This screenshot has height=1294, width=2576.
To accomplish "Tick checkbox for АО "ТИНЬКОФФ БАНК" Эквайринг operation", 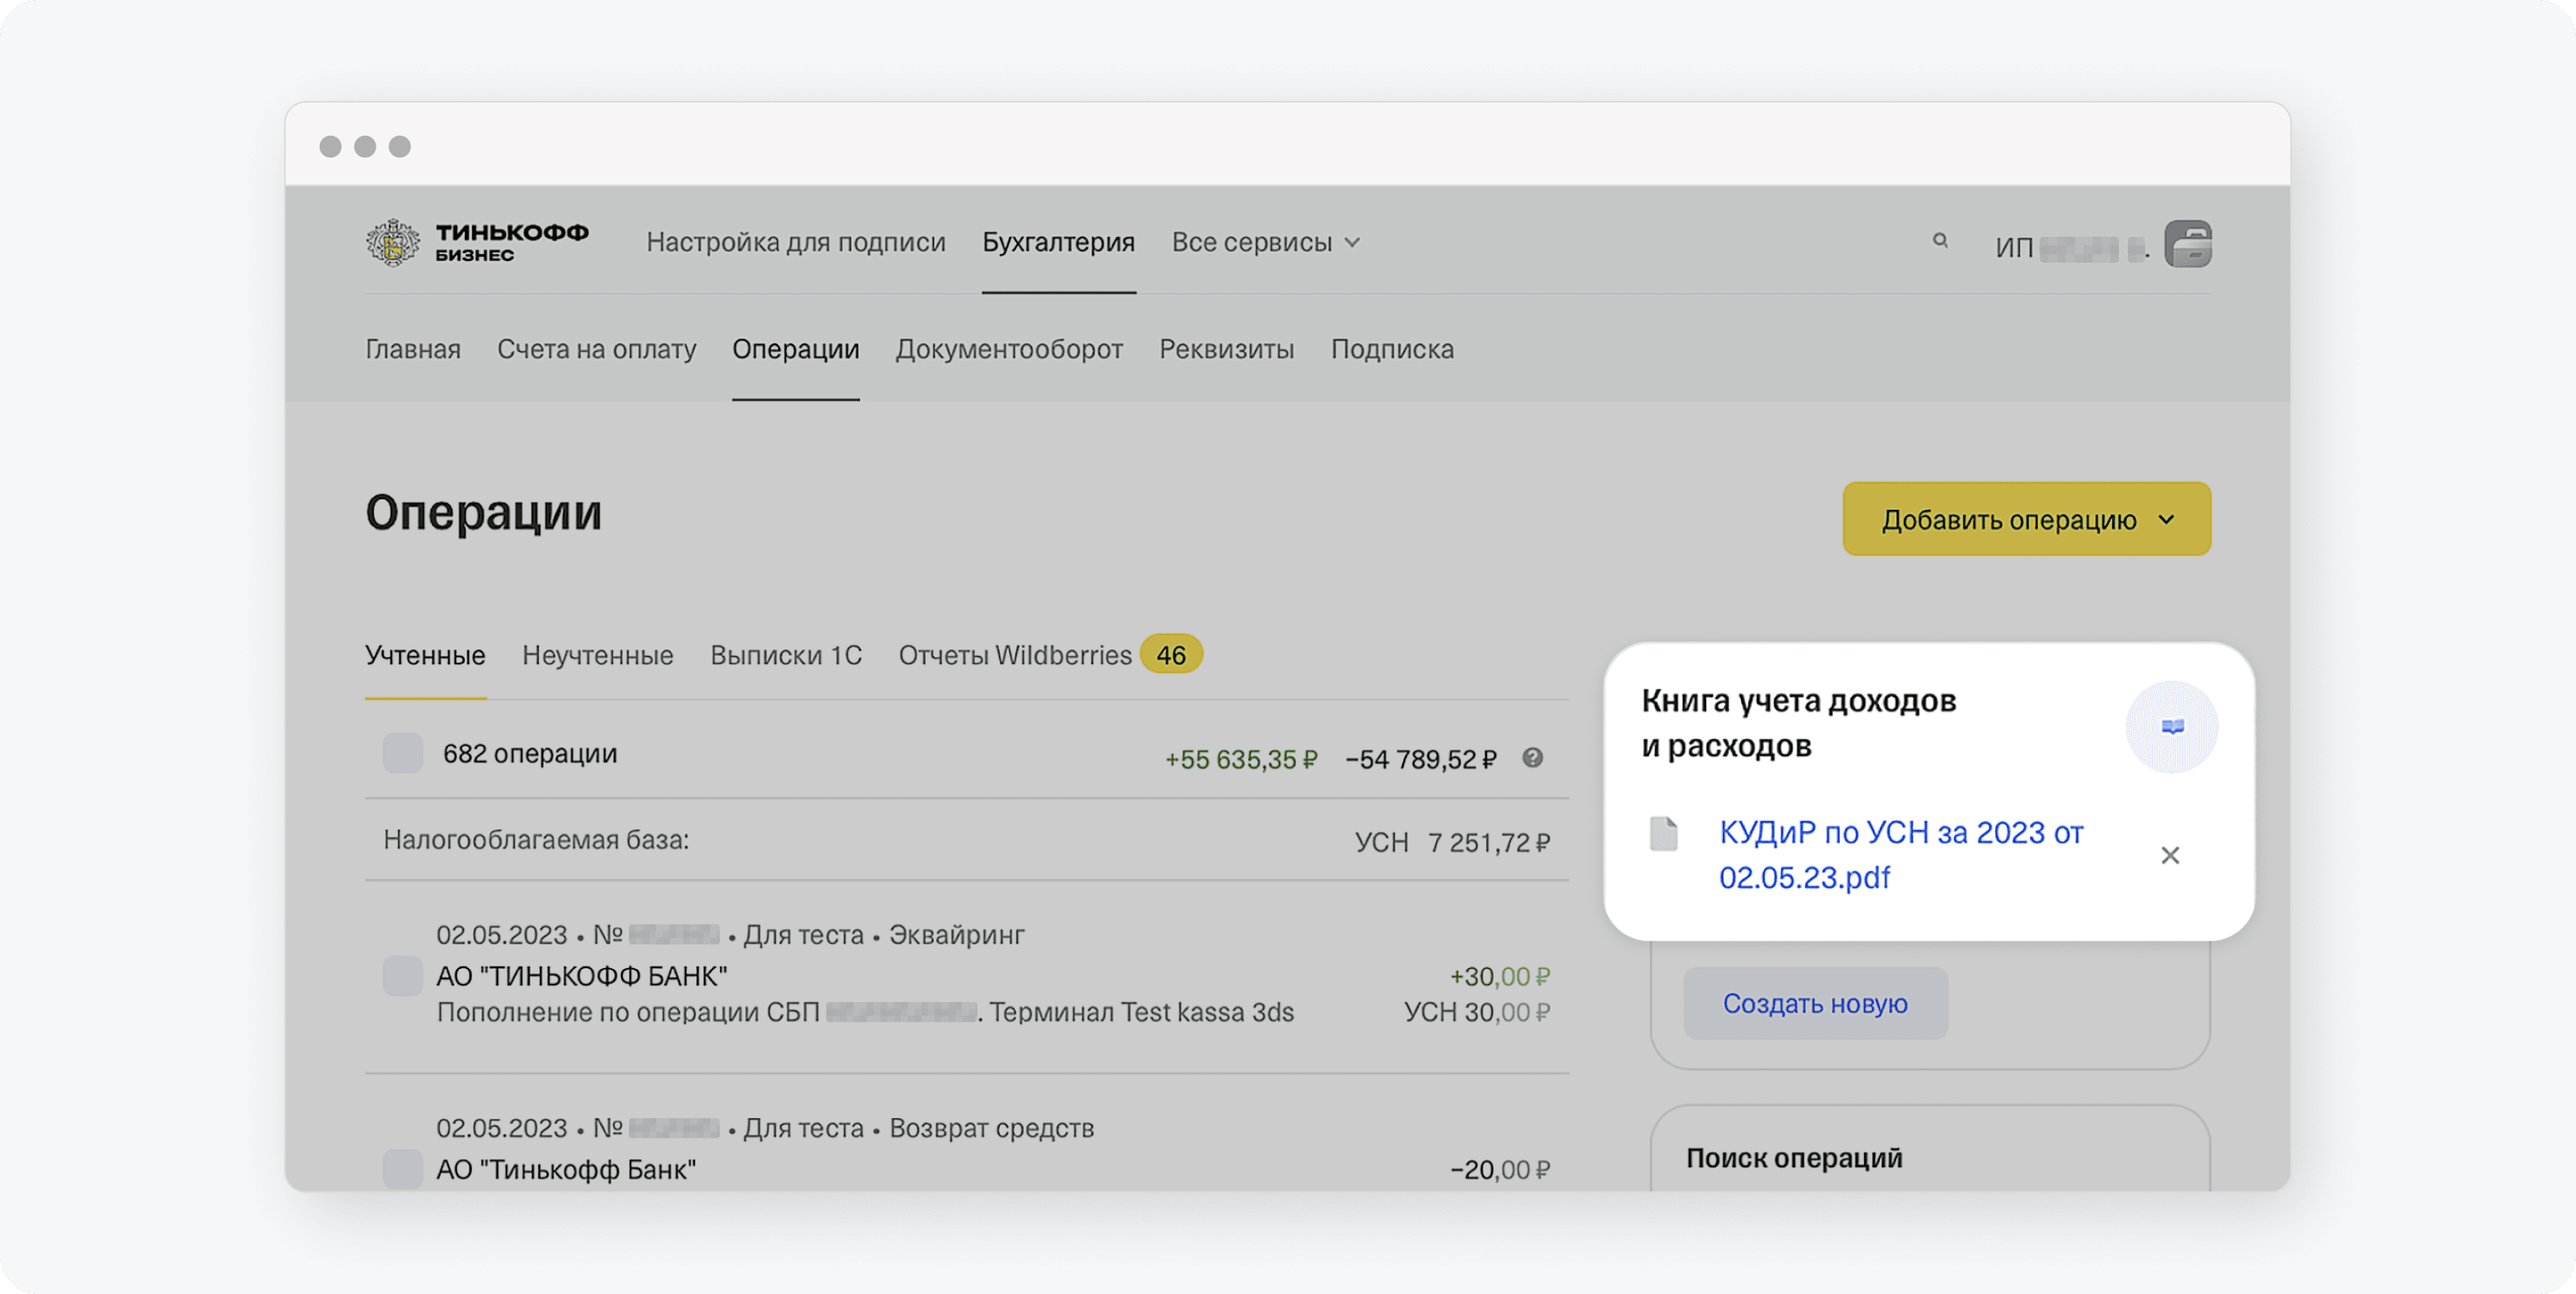I will coord(402,975).
